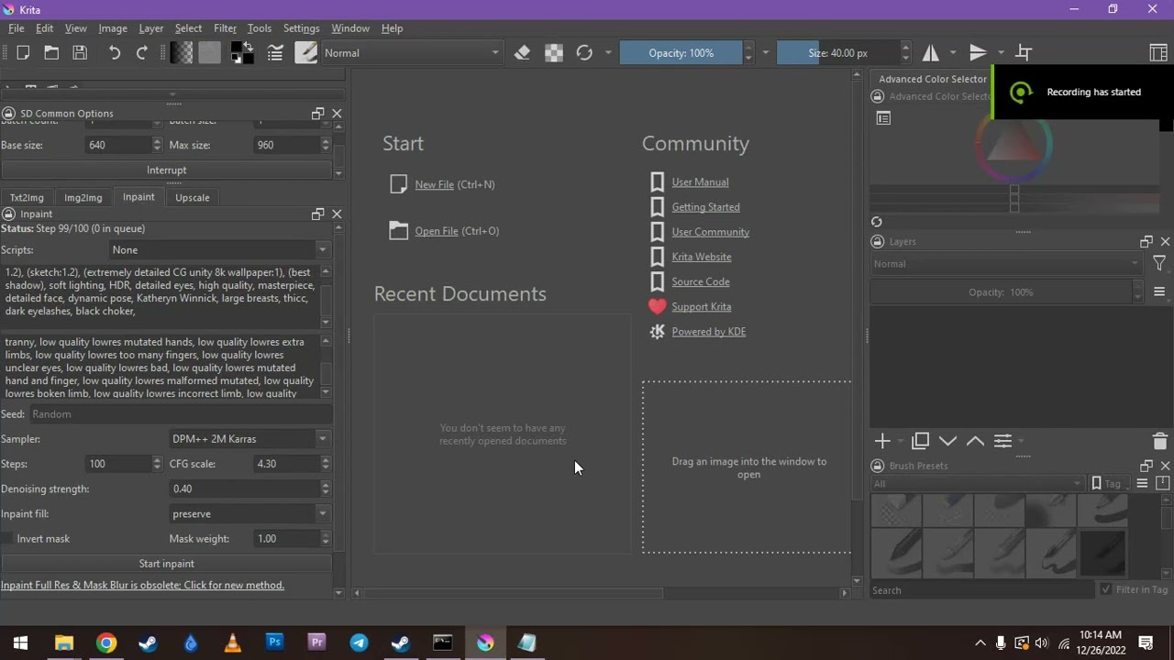This screenshot has height=660, width=1174.
Task: Click the Open File link
Action: click(x=436, y=231)
